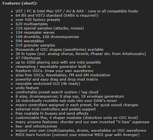Select the 'freeform OSCs' feature line
The height and width of the screenshot is (140, 153).
pyautogui.click(x=55, y=71)
